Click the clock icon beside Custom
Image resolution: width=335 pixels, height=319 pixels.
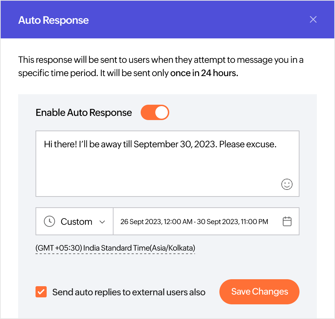pyautogui.click(x=49, y=222)
